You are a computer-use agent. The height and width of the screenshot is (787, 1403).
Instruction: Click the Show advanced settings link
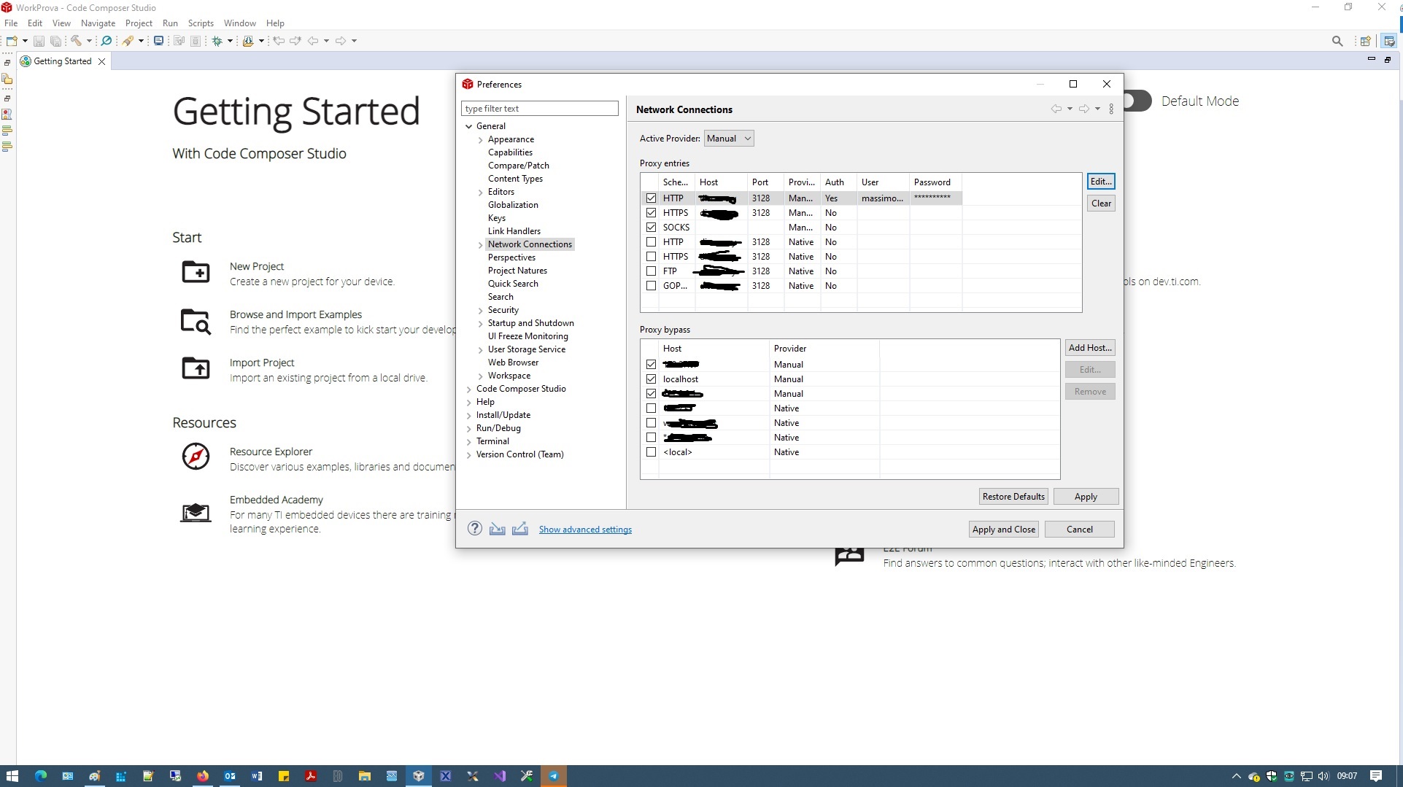tap(585, 530)
